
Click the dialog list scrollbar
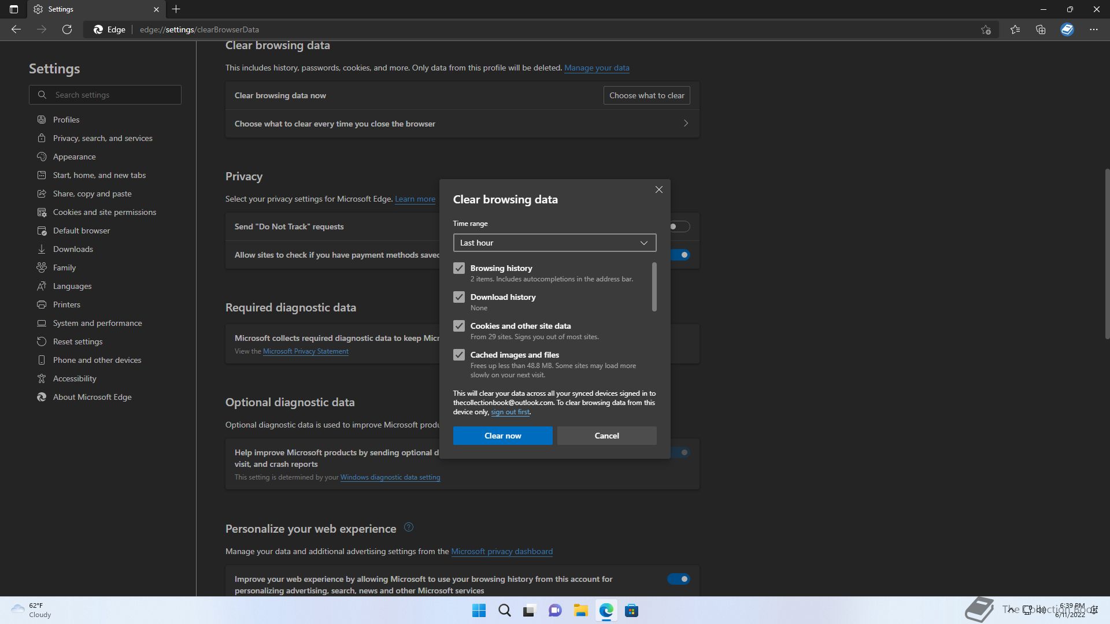click(654, 287)
